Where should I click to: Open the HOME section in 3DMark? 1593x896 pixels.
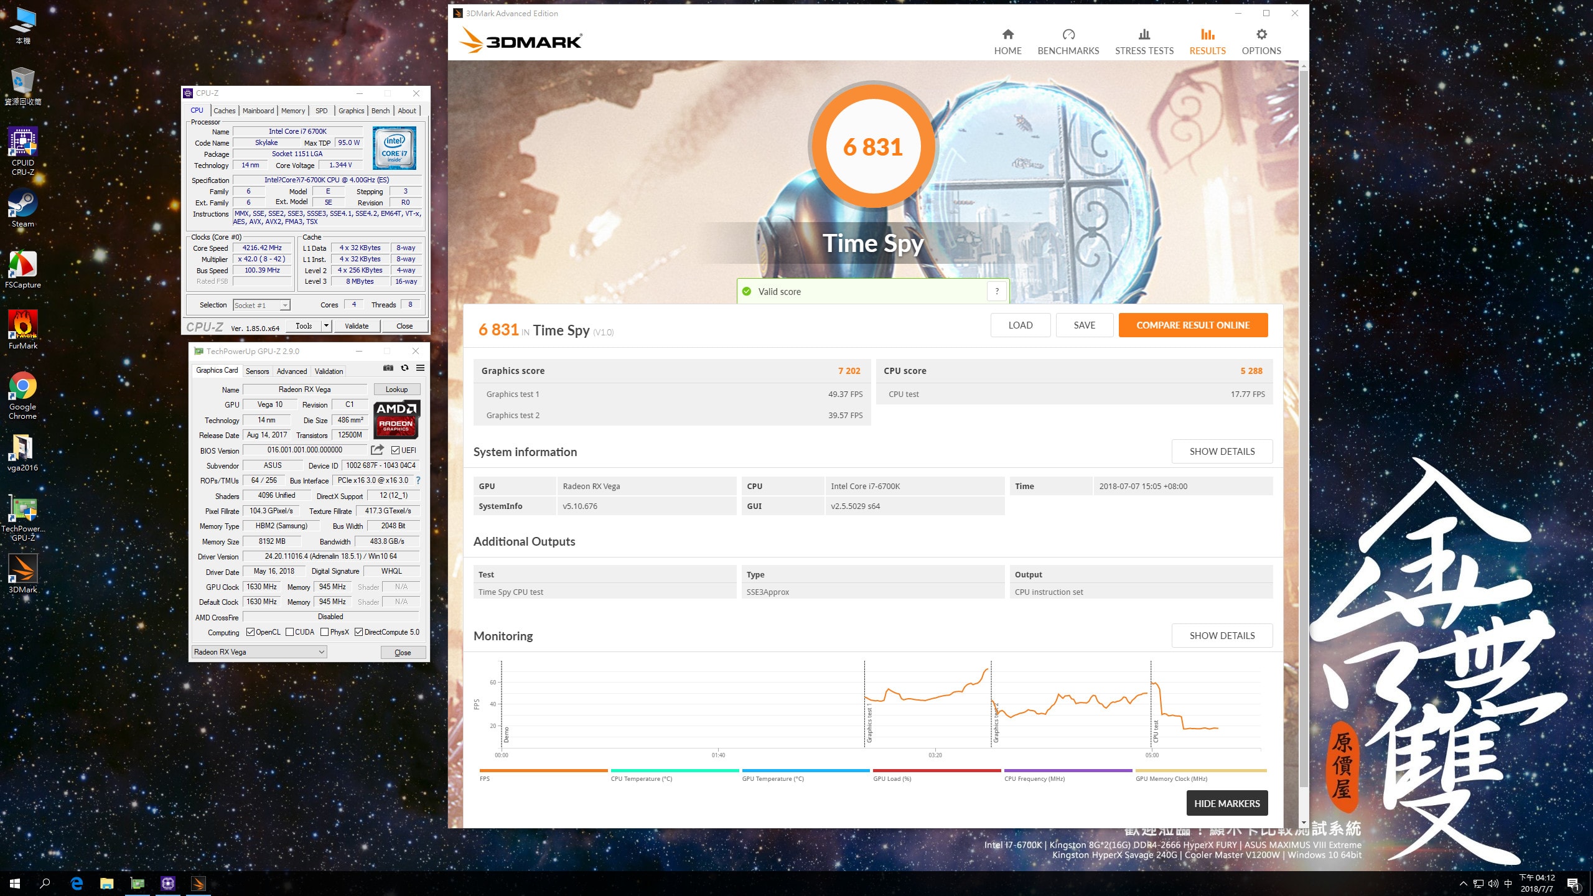1007,42
